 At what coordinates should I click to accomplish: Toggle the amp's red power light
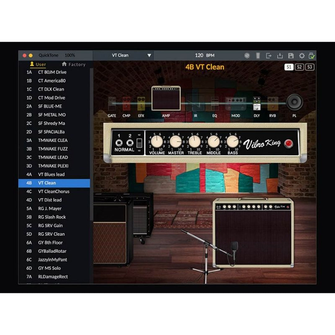point(289,143)
